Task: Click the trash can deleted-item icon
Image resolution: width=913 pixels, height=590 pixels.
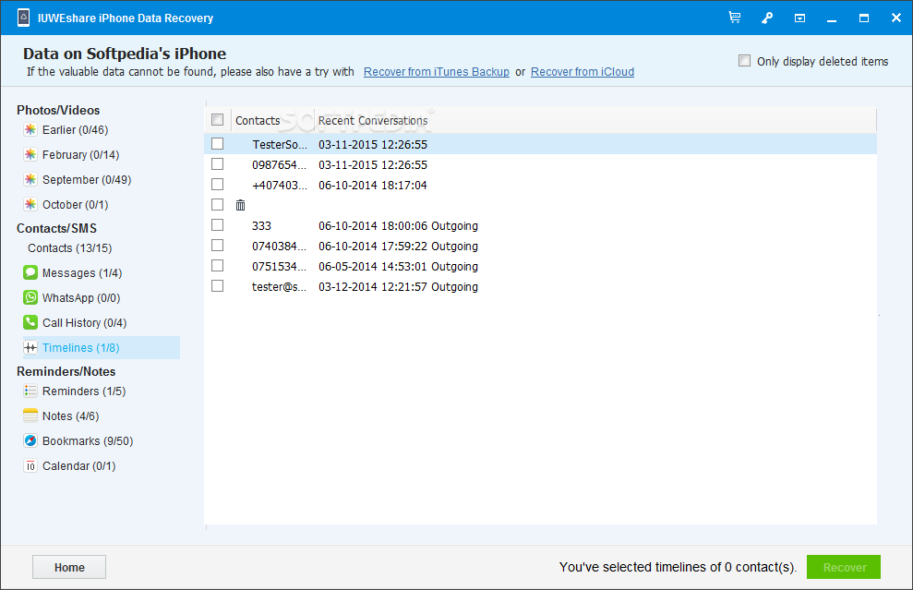Action: [240, 205]
